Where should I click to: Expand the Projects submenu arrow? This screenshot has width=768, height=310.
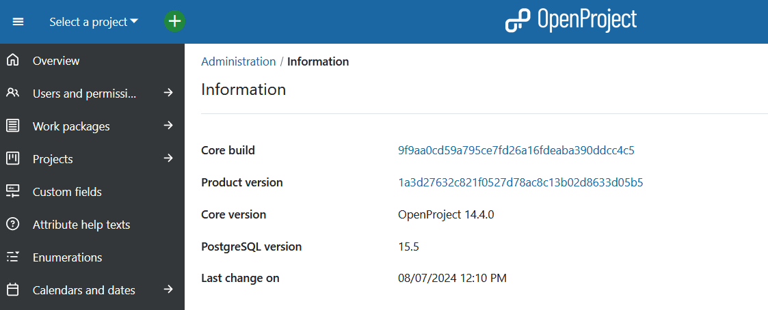pos(168,159)
